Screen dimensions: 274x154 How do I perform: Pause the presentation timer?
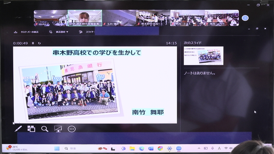(x=33, y=43)
